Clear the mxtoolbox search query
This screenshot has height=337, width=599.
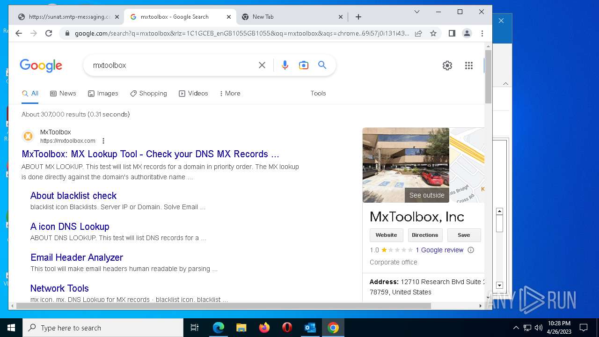pyautogui.click(x=262, y=65)
